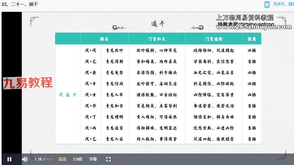Toggle 字幕 subtitles
The width and height of the screenshot is (294, 165).
tap(93, 159)
